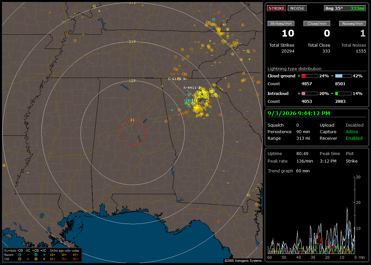371x265 pixels.
Task: Click the 125 mile range ring label
Action: pyautogui.click(x=132, y=81)
